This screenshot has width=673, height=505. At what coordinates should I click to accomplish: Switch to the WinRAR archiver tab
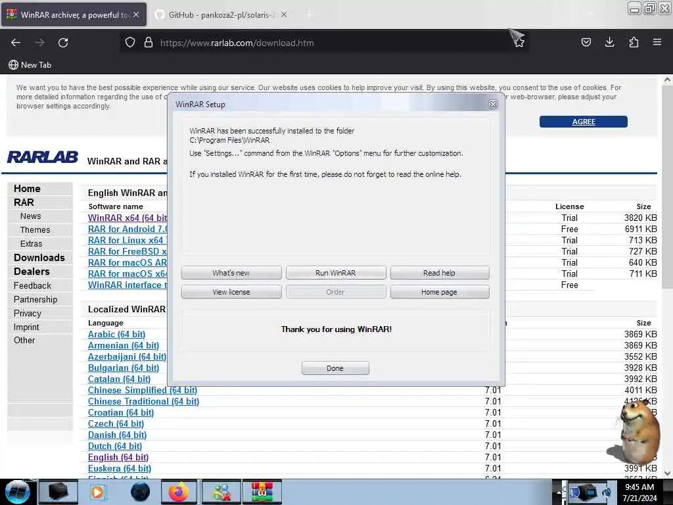click(74, 14)
